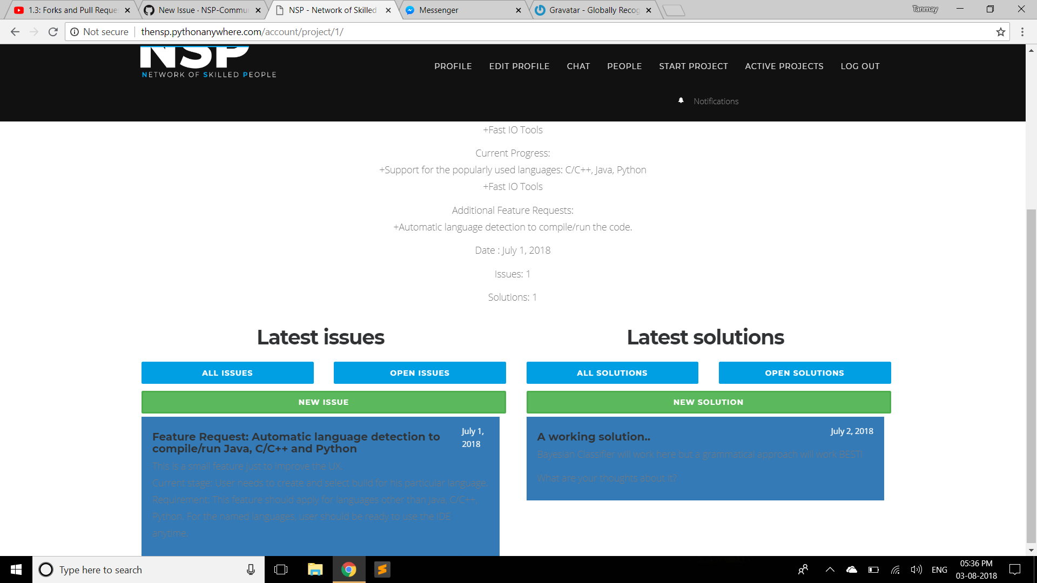Open the PROFILE menu item
1037x583 pixels.
[453, 66]
